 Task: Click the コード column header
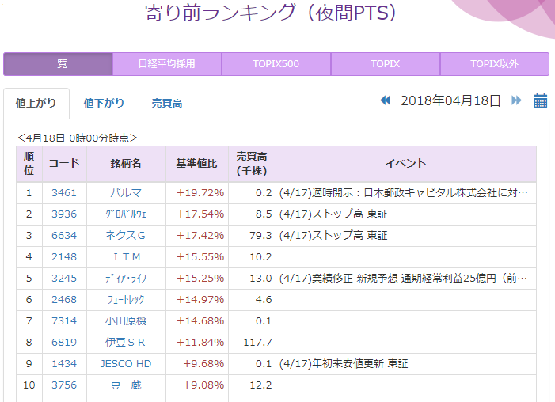coord(64,164)
